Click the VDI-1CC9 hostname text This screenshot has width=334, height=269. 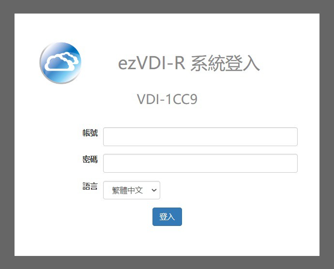click(x=167, y=99)
